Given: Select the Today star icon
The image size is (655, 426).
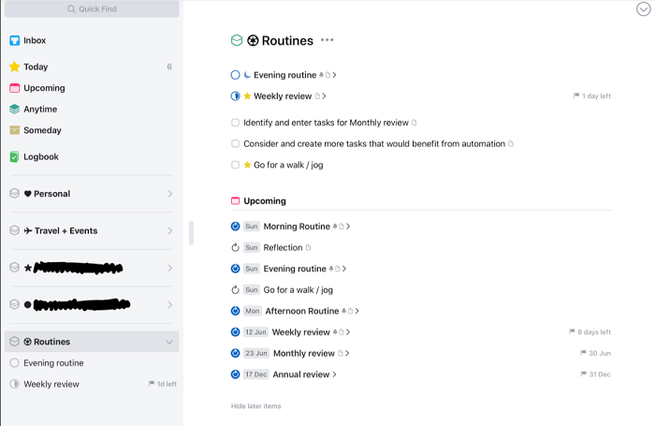Looking at the screenshot, I should [x=15, y=66].
